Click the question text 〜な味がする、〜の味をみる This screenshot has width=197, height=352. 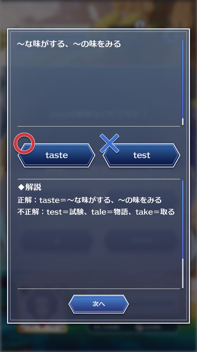tap(69, 44)
